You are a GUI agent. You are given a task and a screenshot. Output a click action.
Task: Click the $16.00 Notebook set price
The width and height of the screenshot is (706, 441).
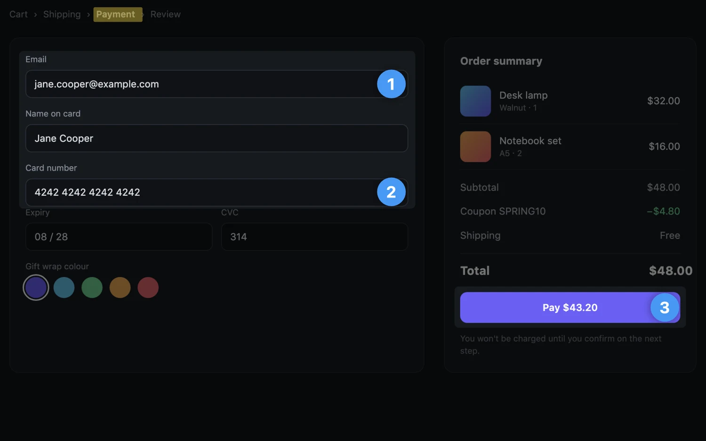664,147
